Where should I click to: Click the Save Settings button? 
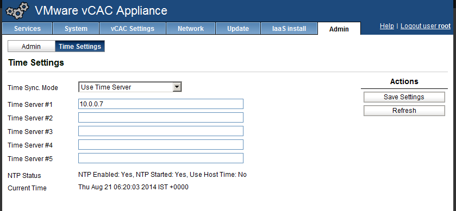click(404, 97)
